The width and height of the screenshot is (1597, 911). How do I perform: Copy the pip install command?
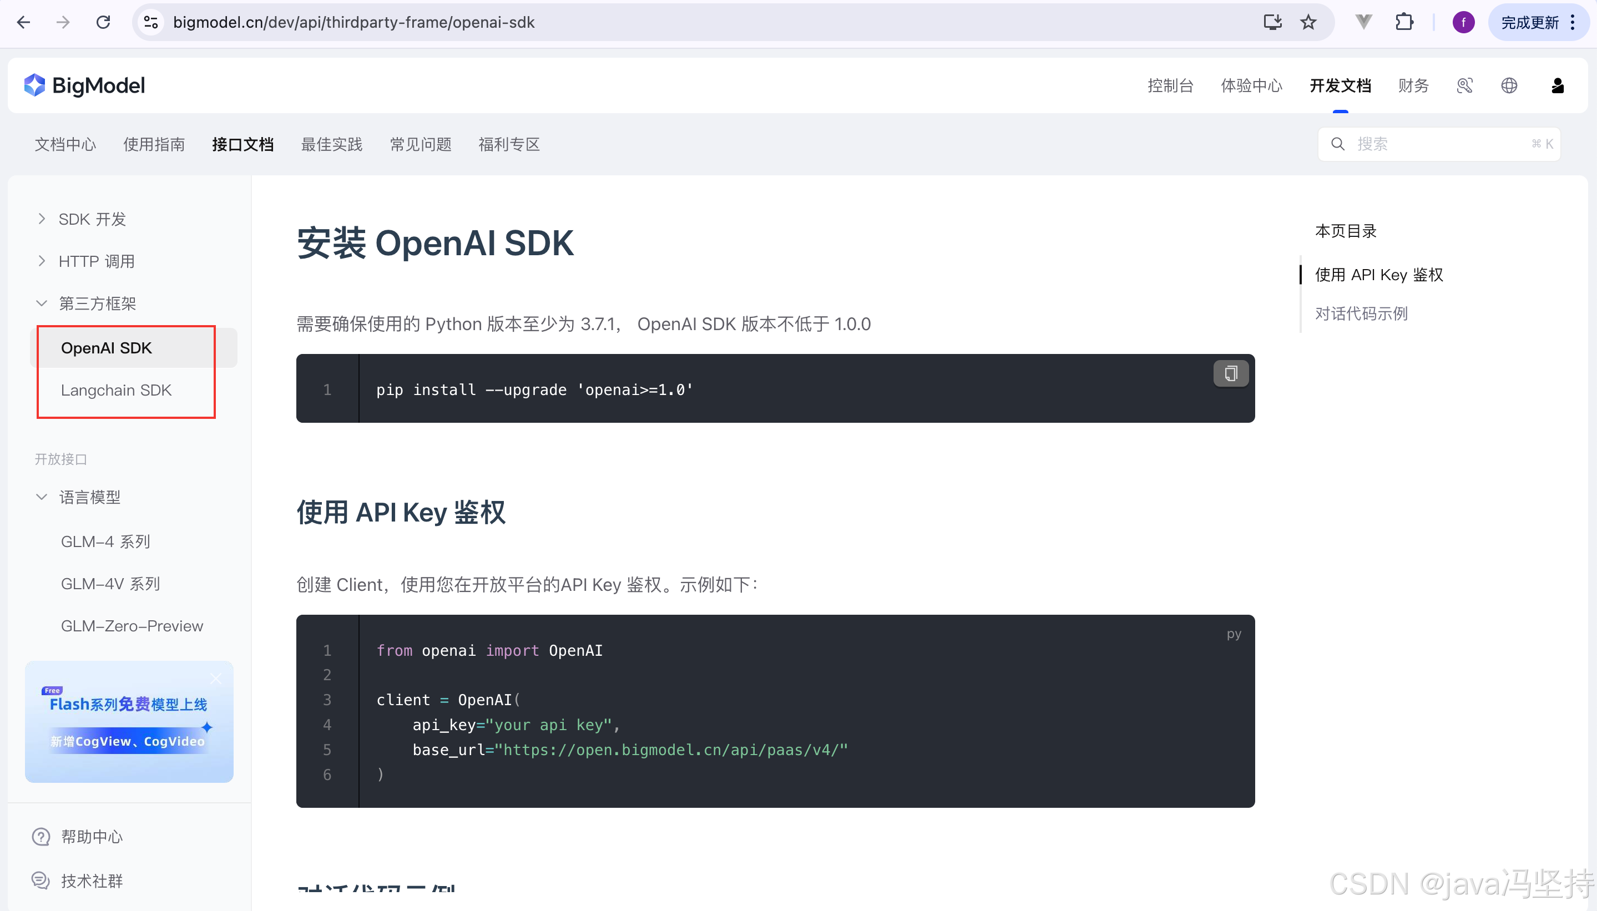(x=1230, y=373)
